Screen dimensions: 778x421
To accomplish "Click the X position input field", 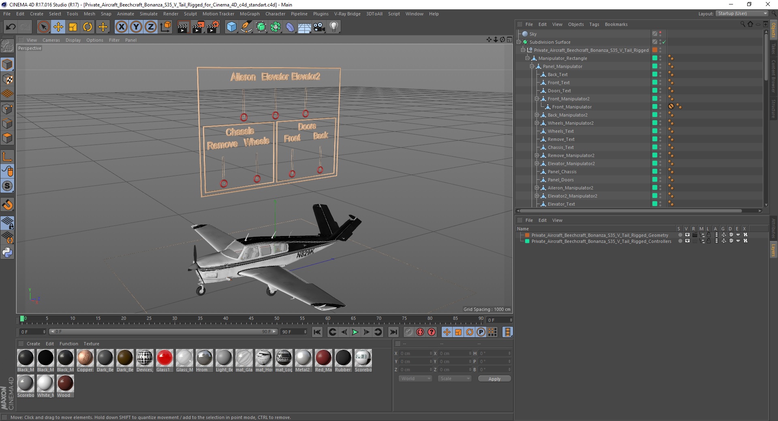I will tap(415, 353).
